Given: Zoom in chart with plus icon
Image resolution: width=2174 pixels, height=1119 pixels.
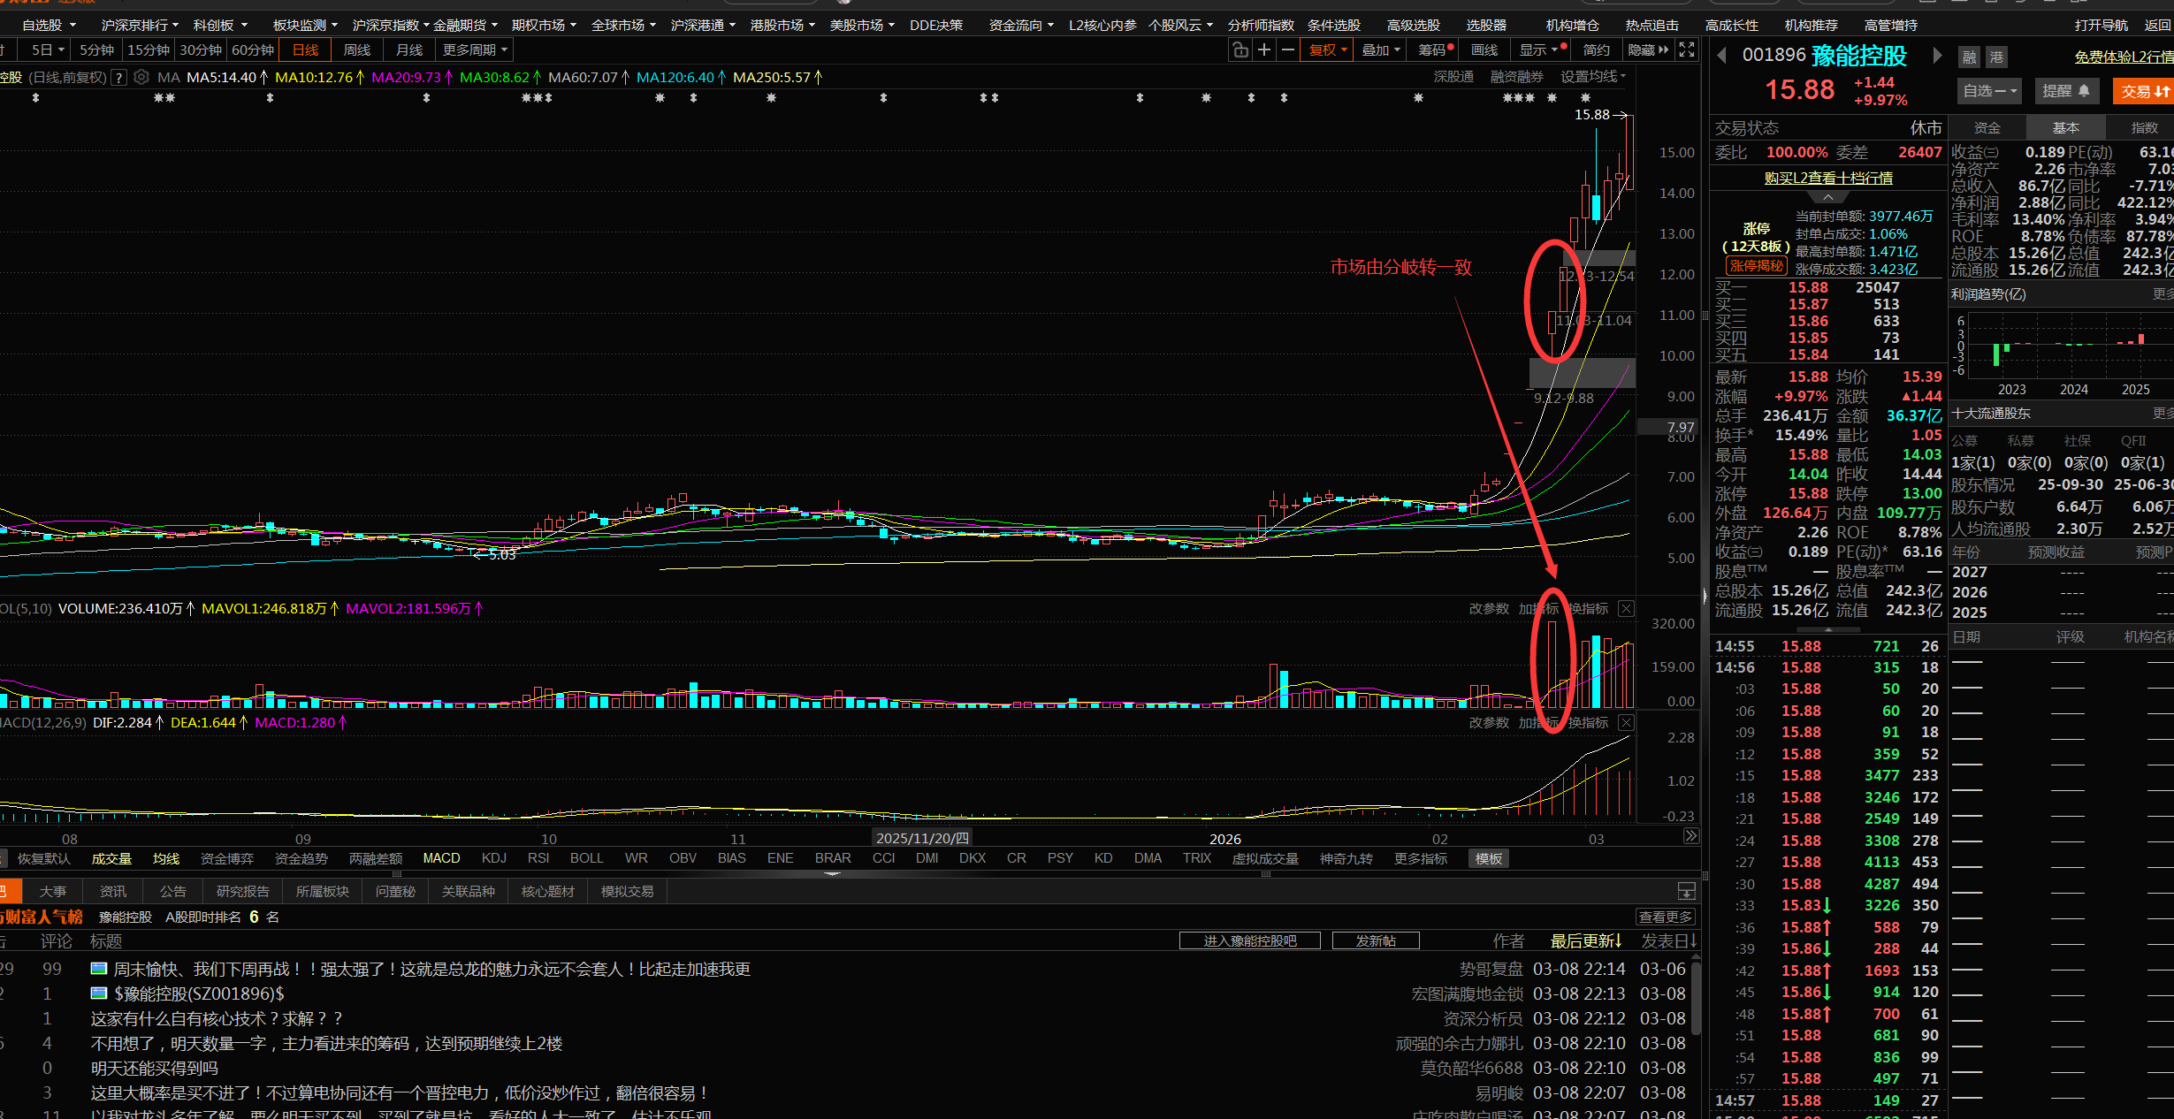Looking at the screenshot, I should coord(1264,50).
